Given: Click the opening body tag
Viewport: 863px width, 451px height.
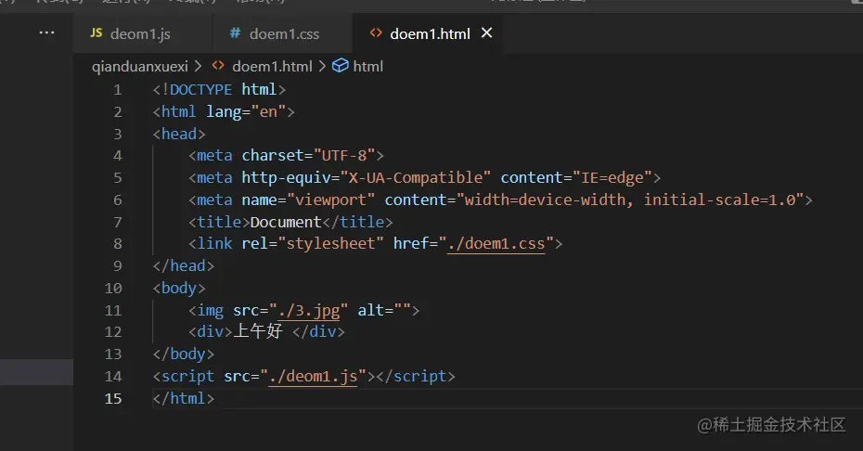Looking at the screenshot, I should (179, 288).
